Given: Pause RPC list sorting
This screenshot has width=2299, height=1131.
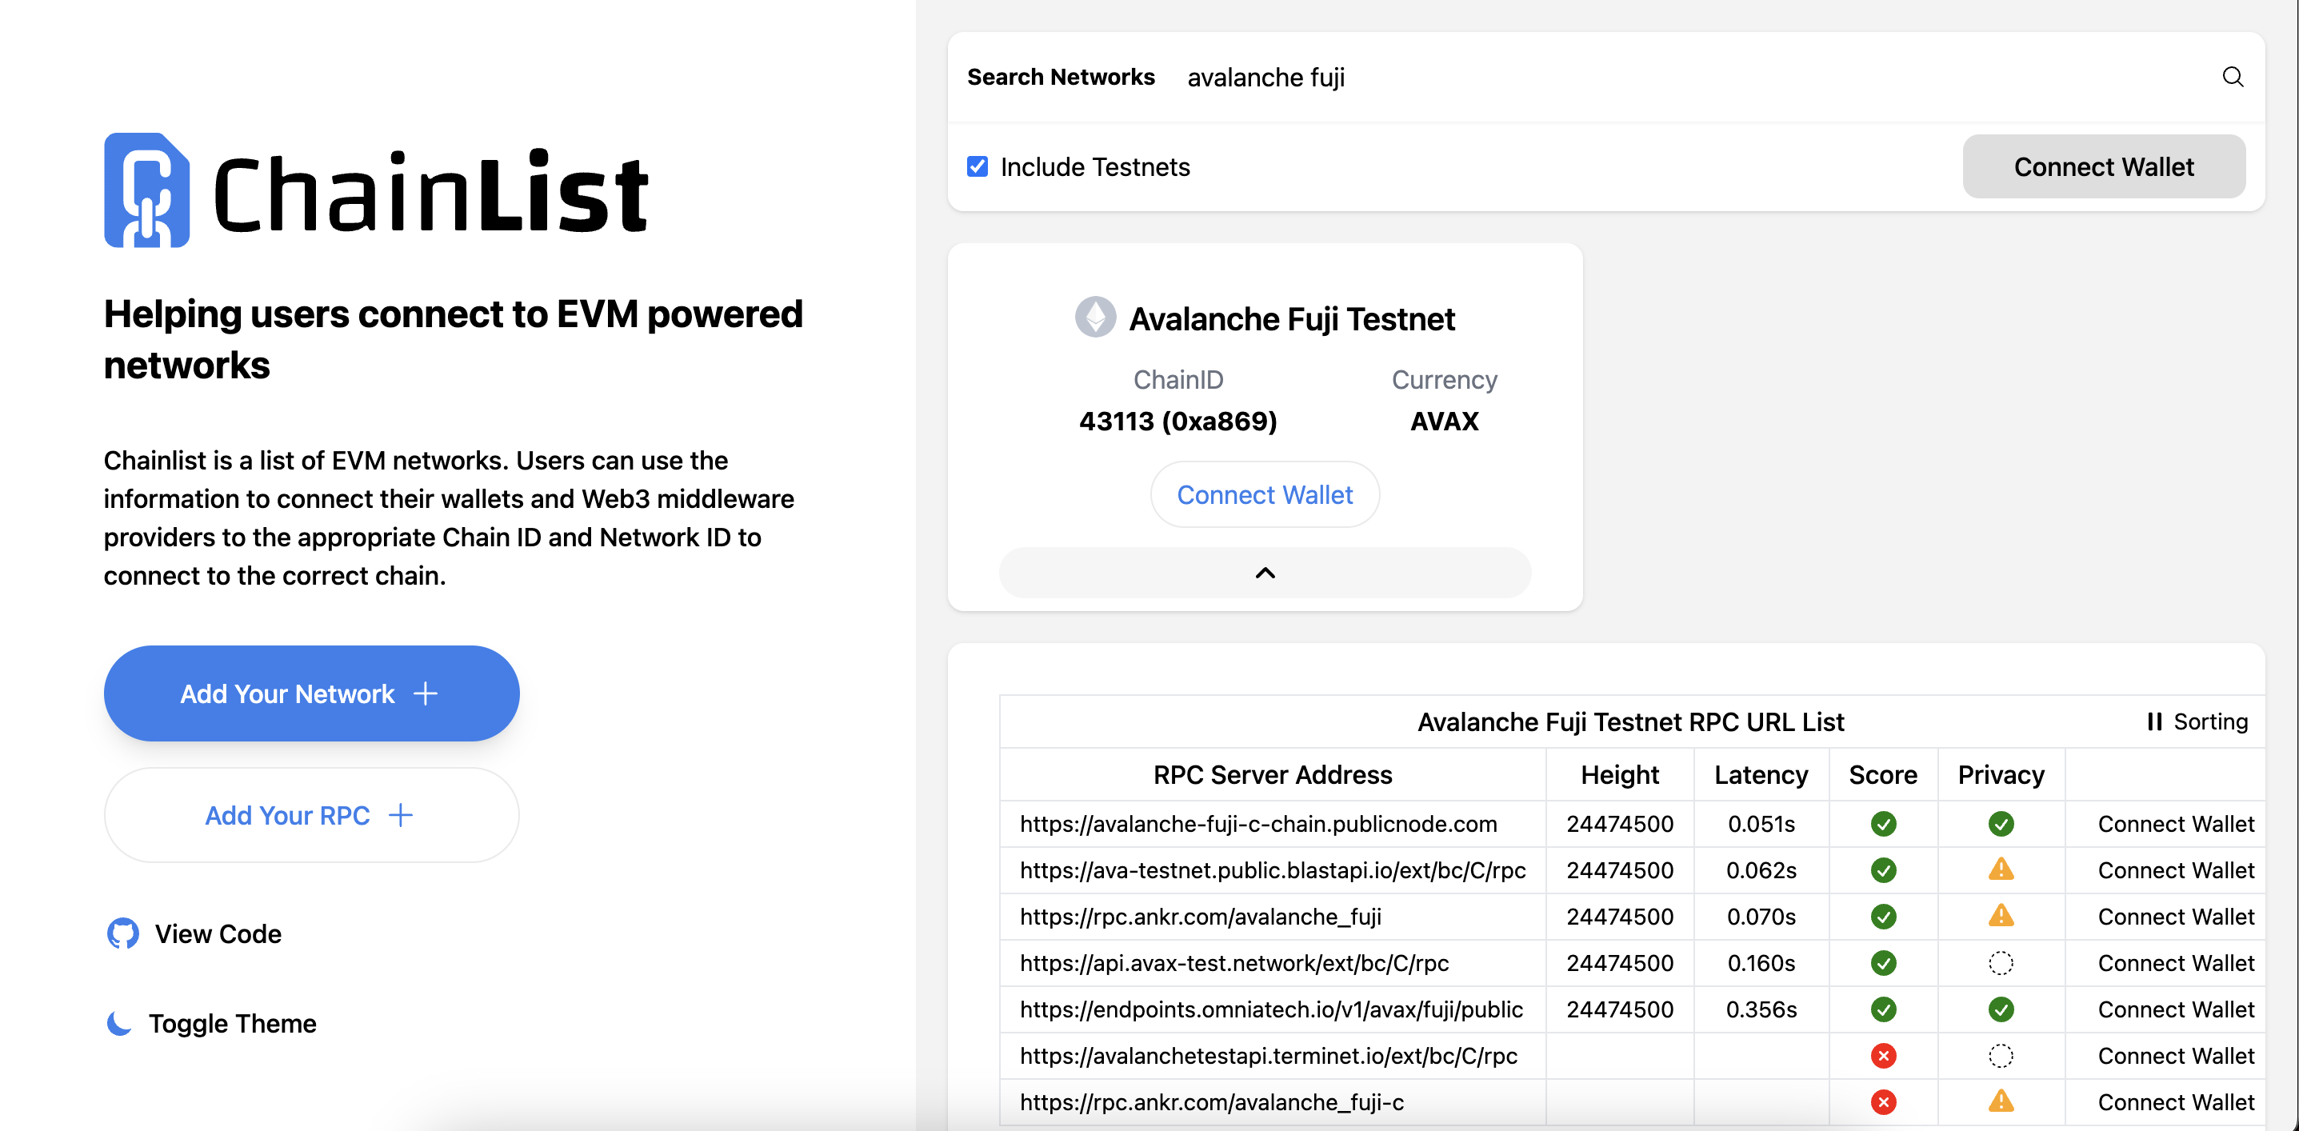Looking at the screenshot, I should [x=2197, y=721].
